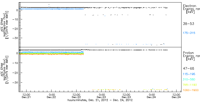The image size is (200, 102).
Task: Click the 0 tick on electron flux axis
Action: pyautogui.click(x=17, y=10)
